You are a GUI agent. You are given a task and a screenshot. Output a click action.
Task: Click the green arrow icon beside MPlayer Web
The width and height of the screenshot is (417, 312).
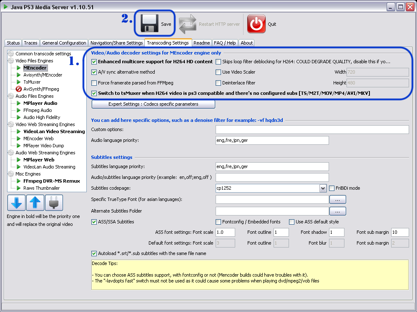(19, 160)
